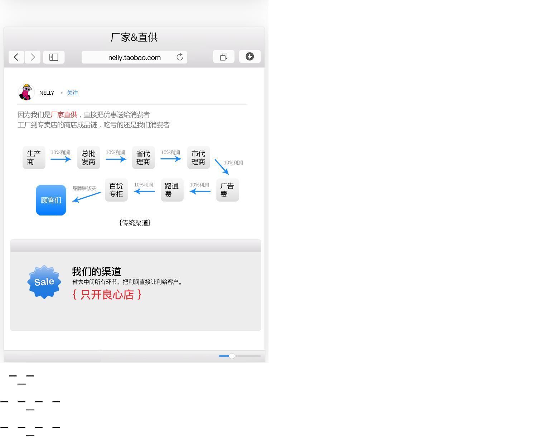Image resolution: width=537 pixels, height=440 pixels.
Task: Click the red 厂家直供 text
Action: pos(64,115)
